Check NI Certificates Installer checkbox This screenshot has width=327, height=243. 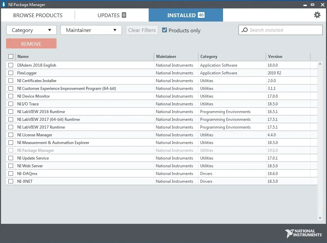[x=11, y=80]
